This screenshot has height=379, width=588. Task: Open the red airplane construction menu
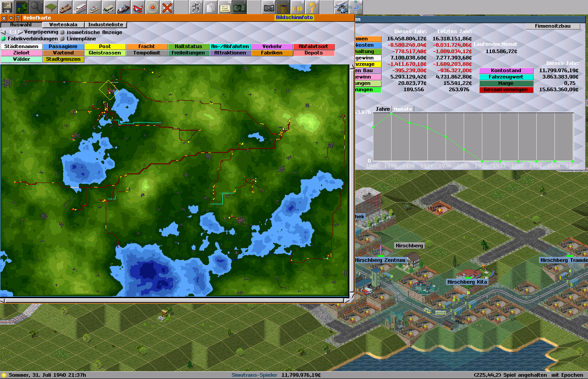click(x=138, y=7)
